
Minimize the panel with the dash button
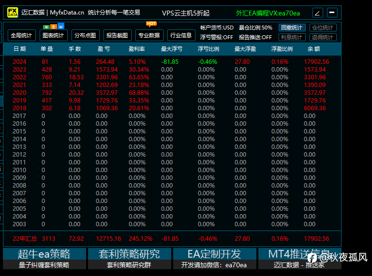pyautogui.click(x=332, y=13)
